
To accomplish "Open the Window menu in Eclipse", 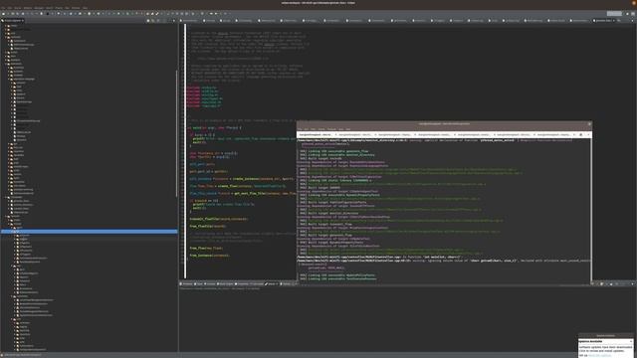I will [x=76, y=8].
